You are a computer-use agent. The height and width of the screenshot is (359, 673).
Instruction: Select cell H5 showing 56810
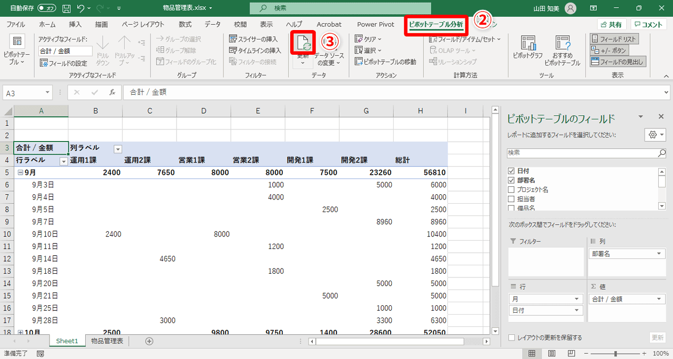[421, 173]
